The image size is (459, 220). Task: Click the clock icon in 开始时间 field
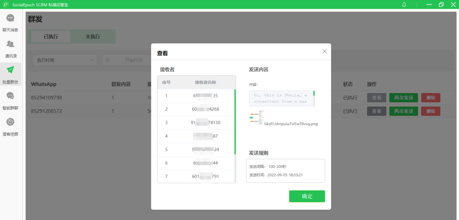[108, 60]
